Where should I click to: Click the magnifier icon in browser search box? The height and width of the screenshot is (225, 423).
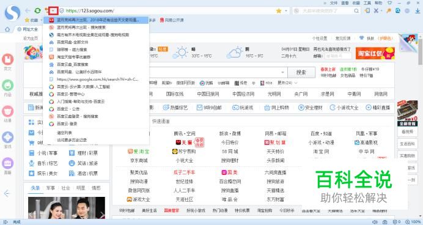tap(356, 11)
